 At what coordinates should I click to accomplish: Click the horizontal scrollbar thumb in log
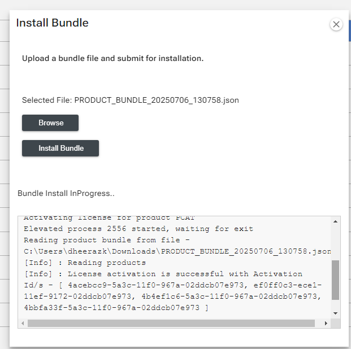[171, 324]
